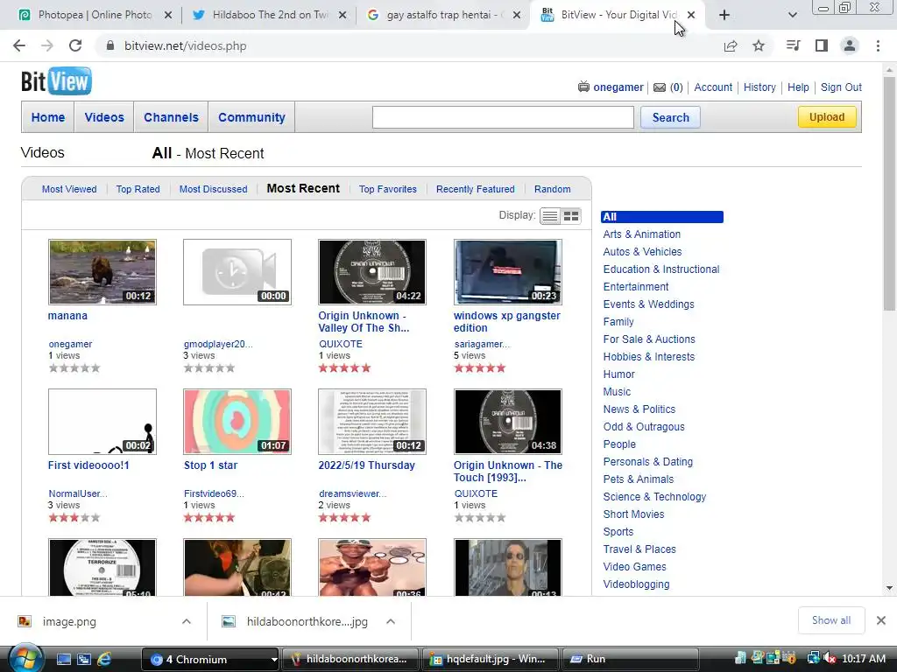The width and height of the screenshot is (897, 672).
Task: Reload the page with refresh icon
Action: [x=75, y=45]
